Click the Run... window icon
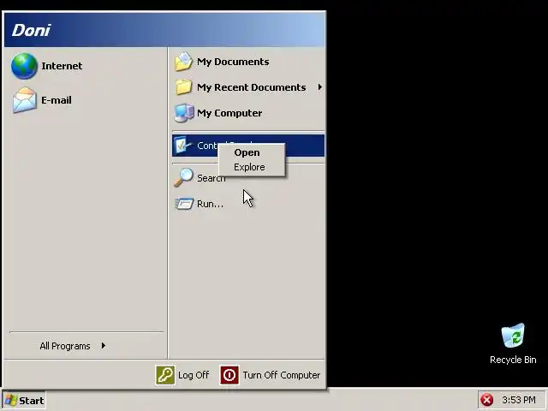548x411 pixels. [x=184, y=204]
